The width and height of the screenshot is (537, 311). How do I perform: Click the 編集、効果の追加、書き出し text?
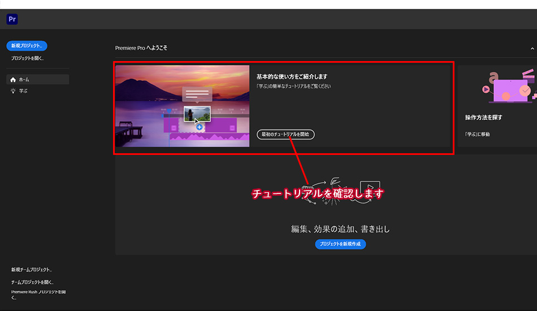point(340,229)
